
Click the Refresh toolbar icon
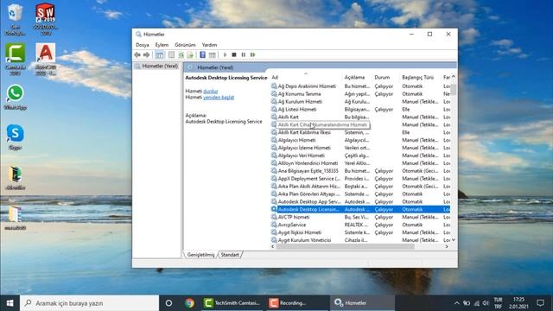coord(181,54)
